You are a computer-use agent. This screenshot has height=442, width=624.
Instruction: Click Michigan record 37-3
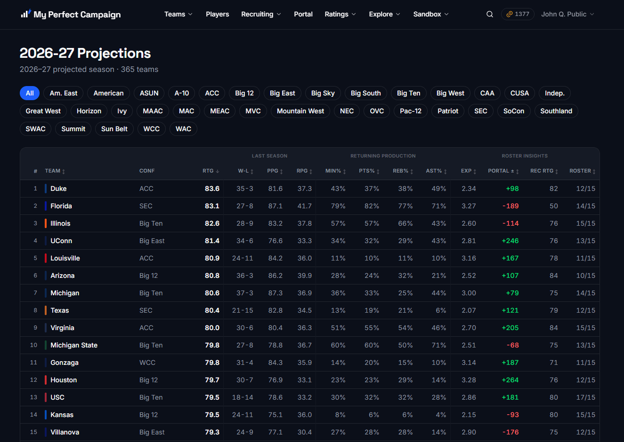(x=245, y=293)
